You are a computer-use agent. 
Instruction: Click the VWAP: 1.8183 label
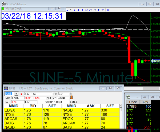[54, 102]
